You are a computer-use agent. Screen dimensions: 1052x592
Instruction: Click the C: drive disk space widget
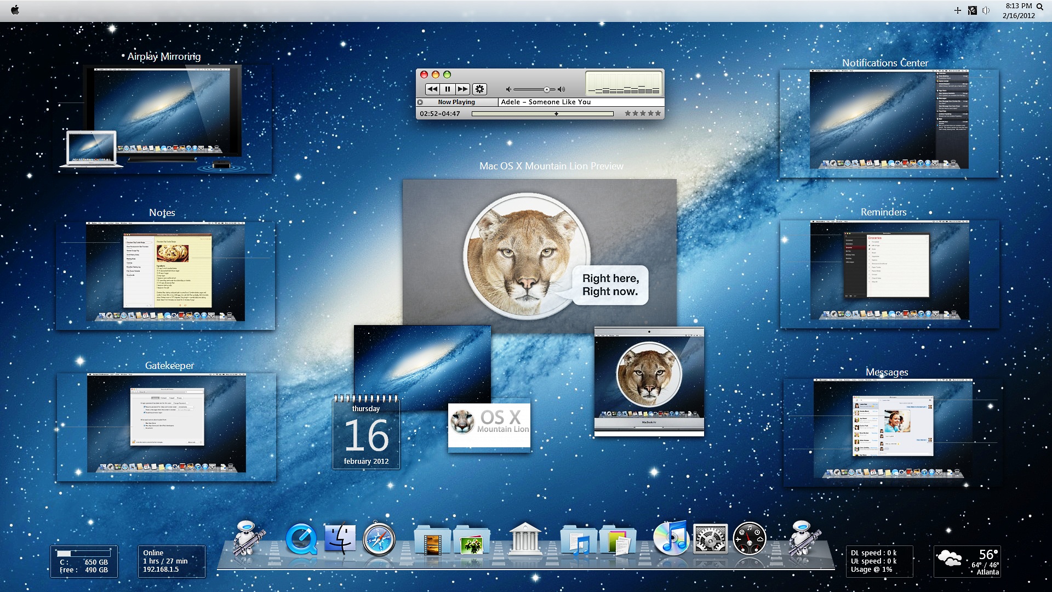pos(84,561)
